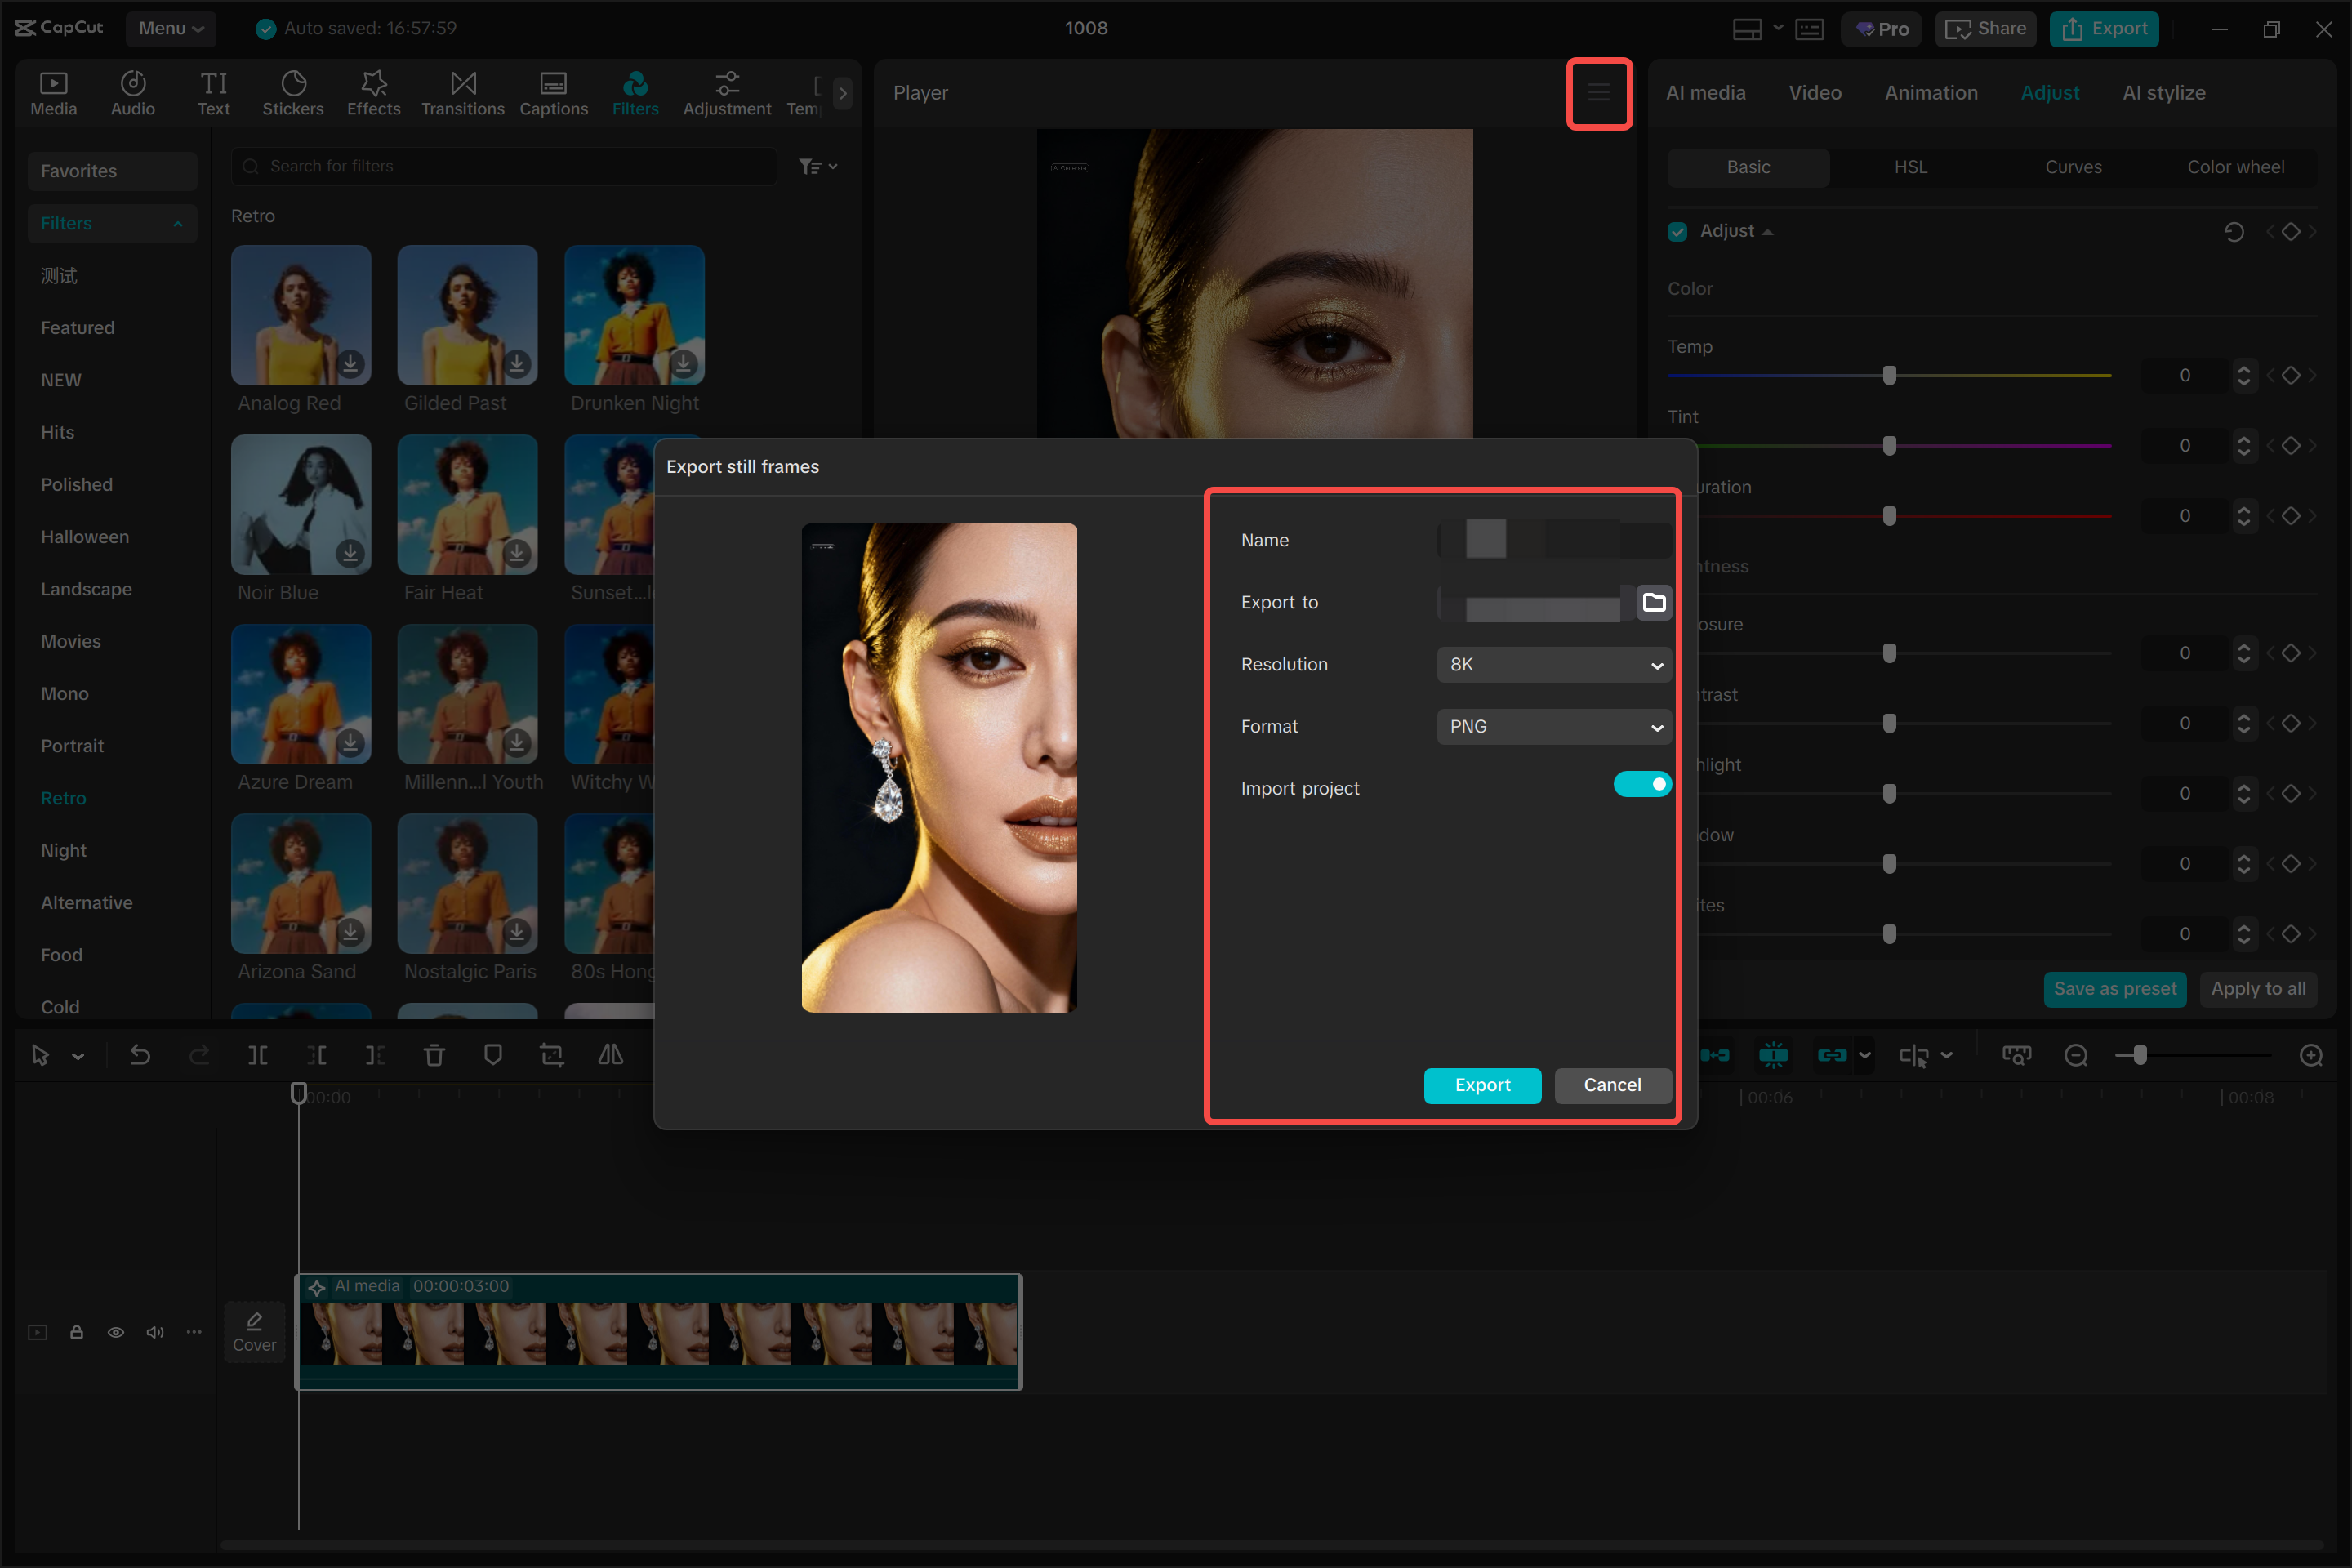Switch to the Curves tab

[2073, 167]
